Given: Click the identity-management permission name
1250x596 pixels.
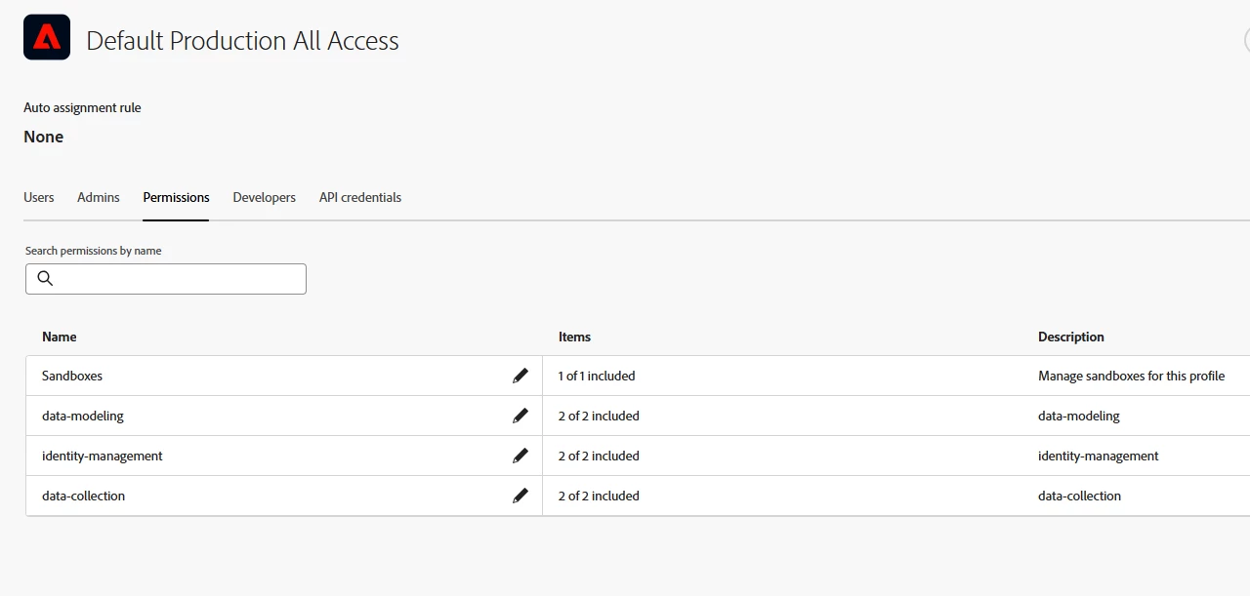Looking at the screenshot, I should [103, 456].
